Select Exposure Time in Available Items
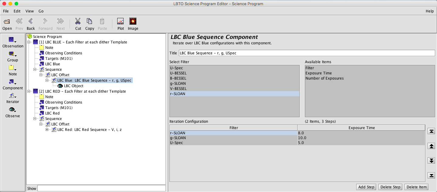This screenshot has width=437, height=192. [x=370, y=73]
